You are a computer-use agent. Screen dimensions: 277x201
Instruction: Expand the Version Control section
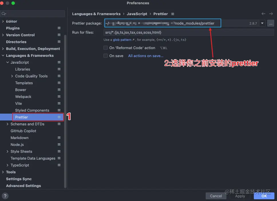click(3, 35)
